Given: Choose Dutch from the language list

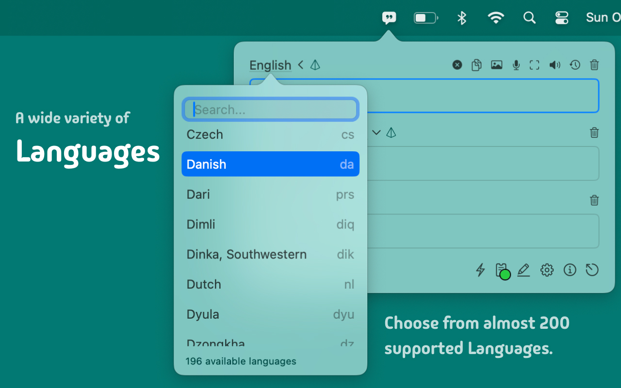Looking at the screenshot, I should coord(270,284).
